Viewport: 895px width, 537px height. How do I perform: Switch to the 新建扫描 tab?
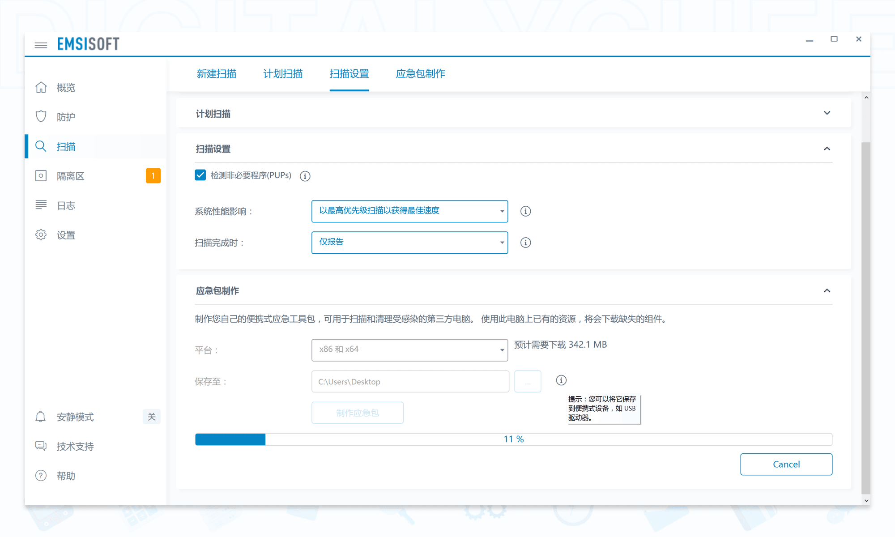(217, 74)
